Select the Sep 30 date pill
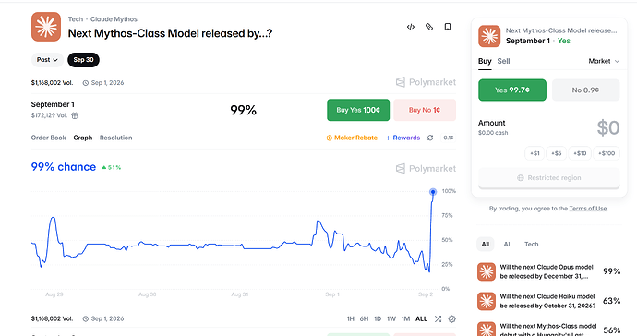Screen dimensions: 637x336 83,60
